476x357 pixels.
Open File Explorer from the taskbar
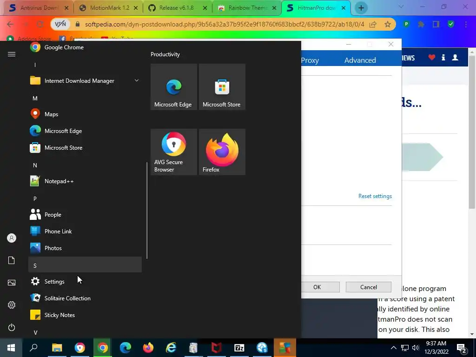(x=57, y=348)
